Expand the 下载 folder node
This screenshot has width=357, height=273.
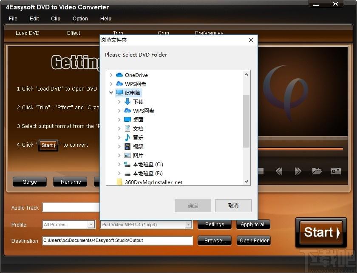pyautogui.click(x=119, y=102)
